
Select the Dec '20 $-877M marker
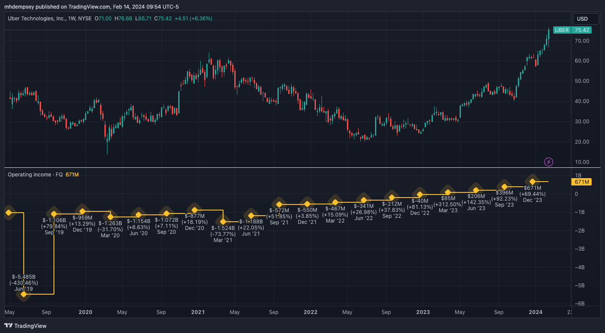click(195, 210)
